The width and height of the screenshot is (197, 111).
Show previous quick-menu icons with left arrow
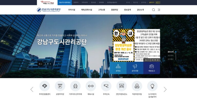click(x=32, y=89)
